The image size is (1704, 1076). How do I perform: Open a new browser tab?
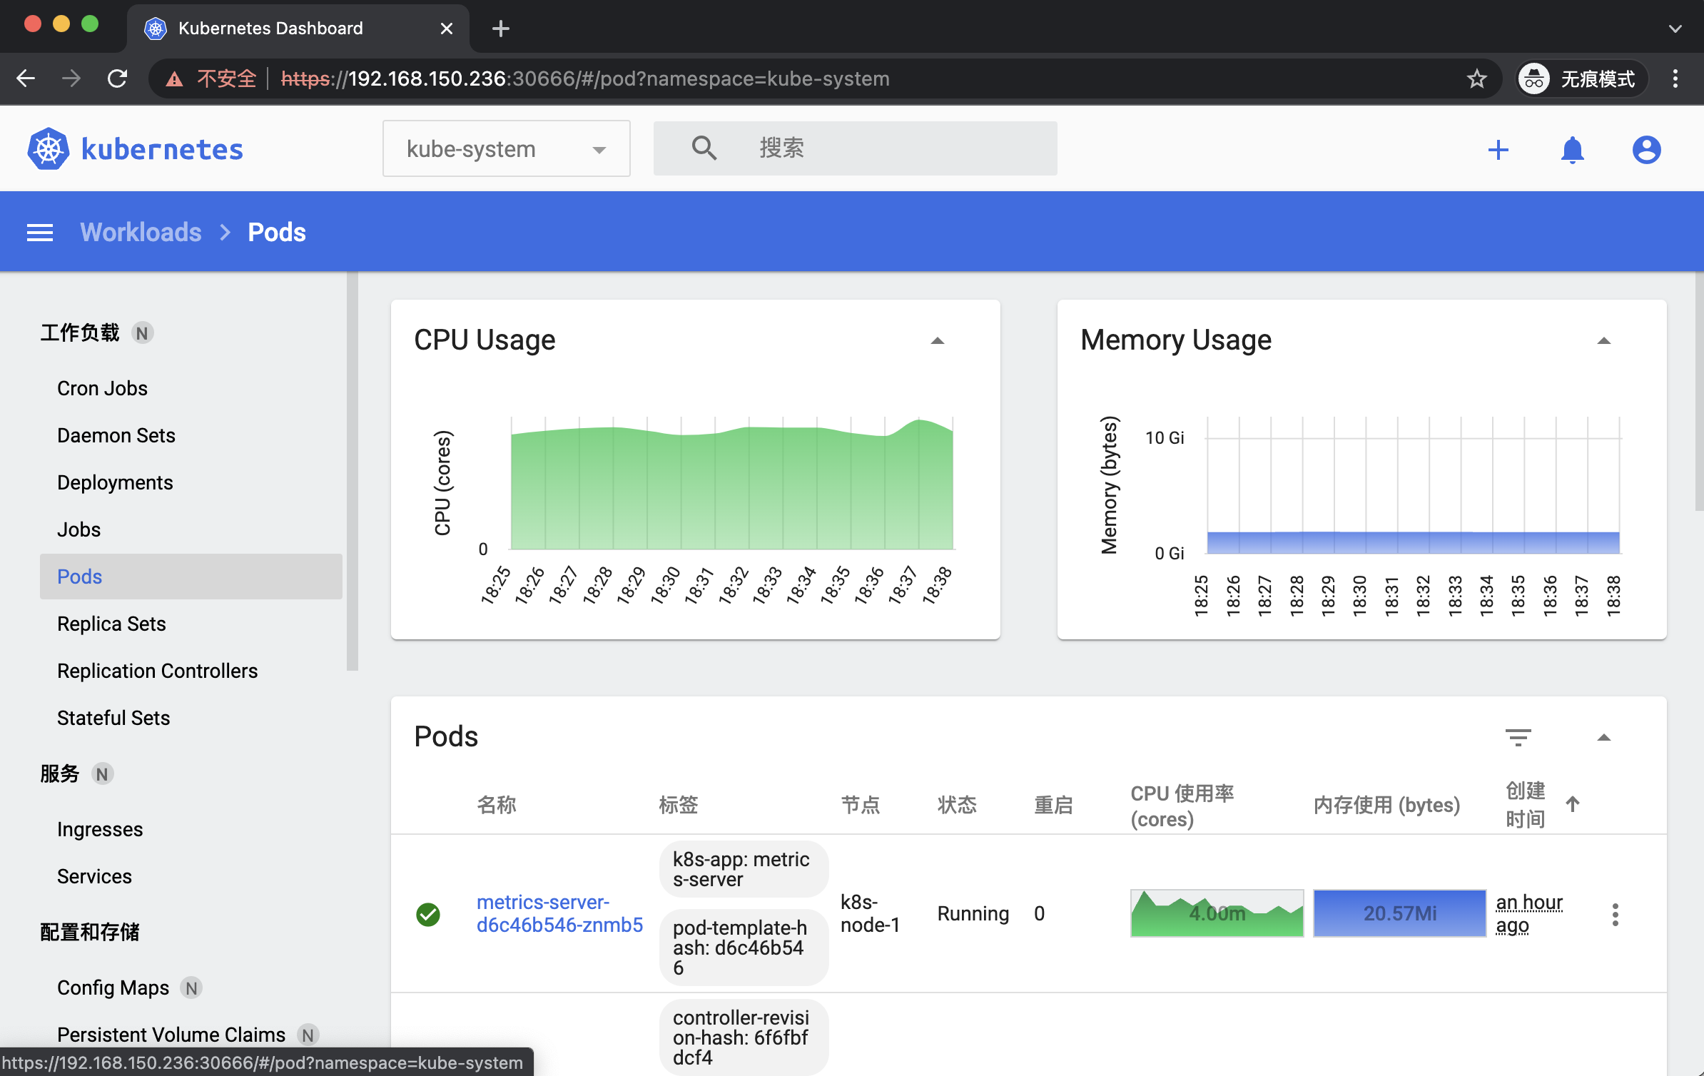click(x=501, y=29)
